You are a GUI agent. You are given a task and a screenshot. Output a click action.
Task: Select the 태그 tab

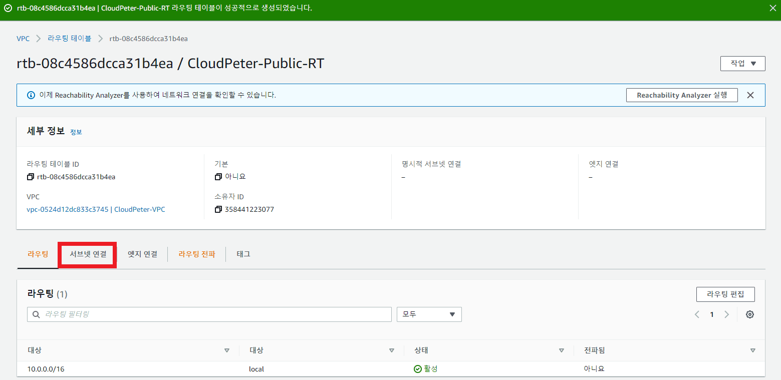(243, 254)
